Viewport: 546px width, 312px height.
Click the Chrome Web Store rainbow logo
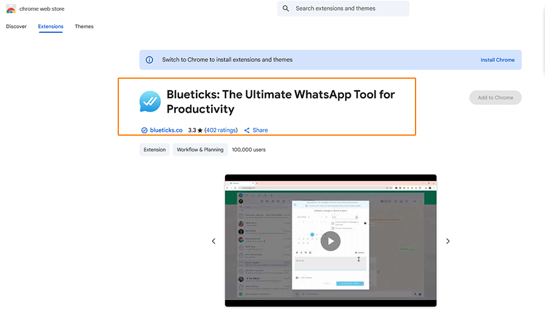(11, 9)
